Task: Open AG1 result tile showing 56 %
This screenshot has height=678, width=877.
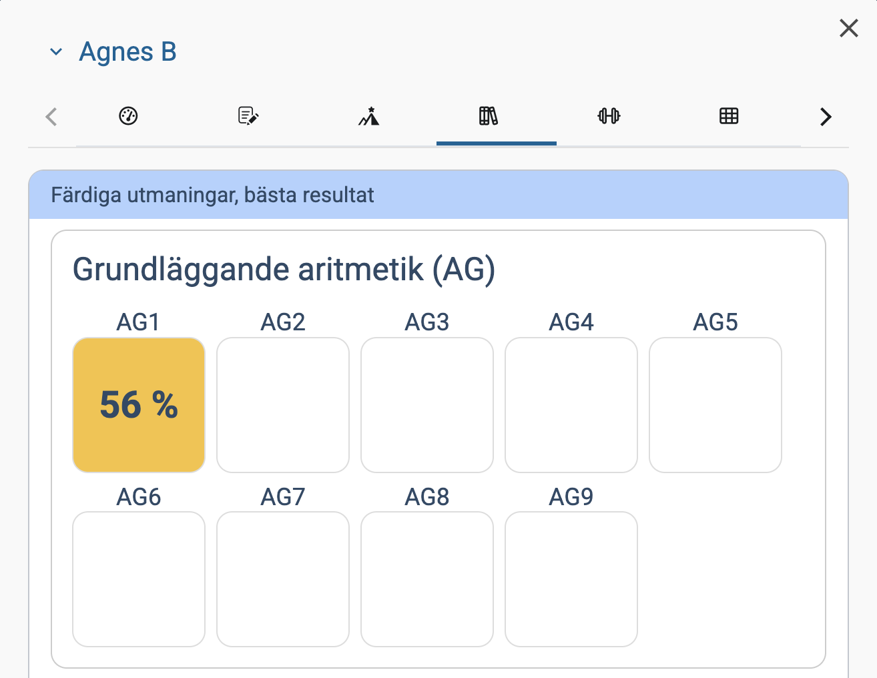Action: pos(139,405)
